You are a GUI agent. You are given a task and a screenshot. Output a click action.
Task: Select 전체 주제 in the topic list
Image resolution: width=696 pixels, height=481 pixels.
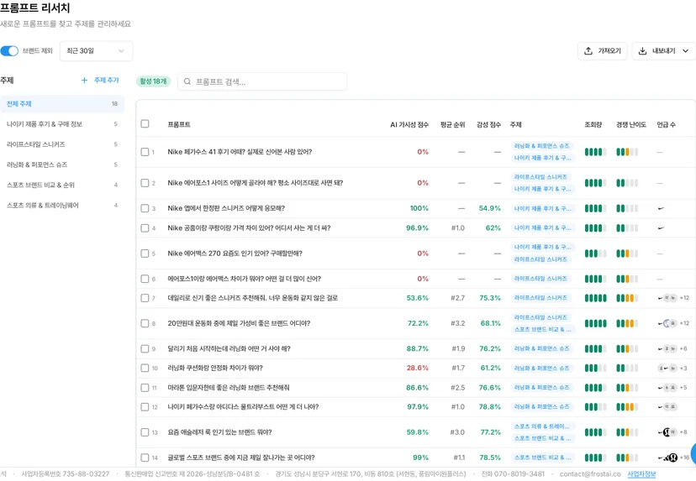[x=62, y=104]
